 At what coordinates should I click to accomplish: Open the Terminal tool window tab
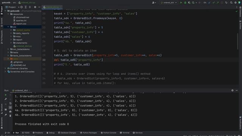[124, 133]
